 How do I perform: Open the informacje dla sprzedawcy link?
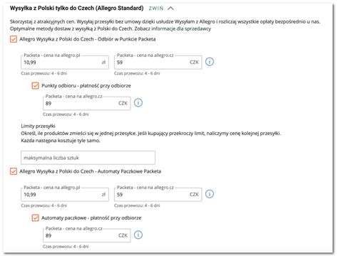click(181, 29)
